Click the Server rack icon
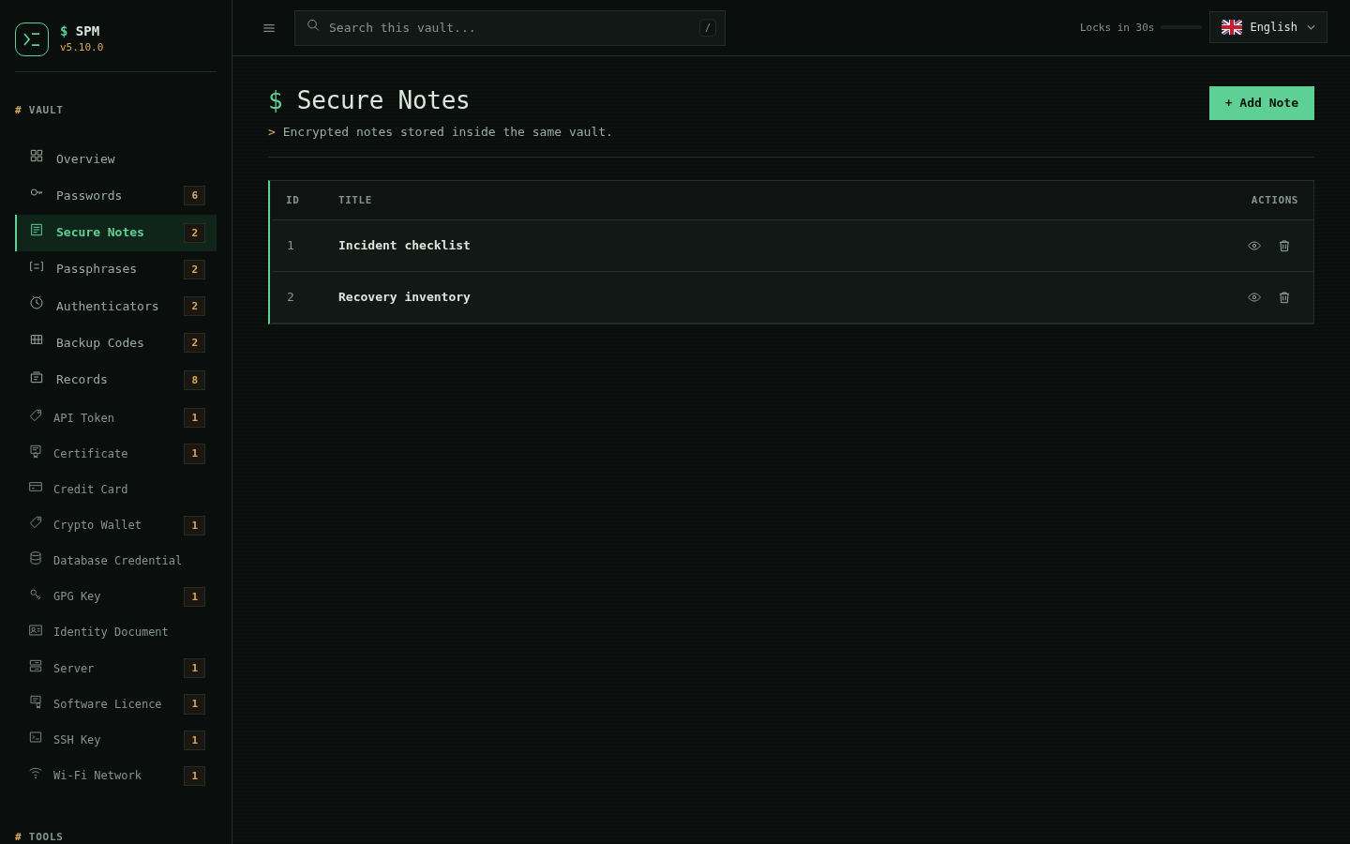The width and height of the screenshot is (1350, 844). coord(36,666)
